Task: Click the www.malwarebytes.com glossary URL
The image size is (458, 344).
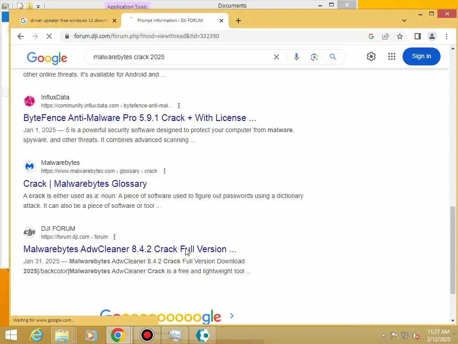Action: (x=99, y=171)
